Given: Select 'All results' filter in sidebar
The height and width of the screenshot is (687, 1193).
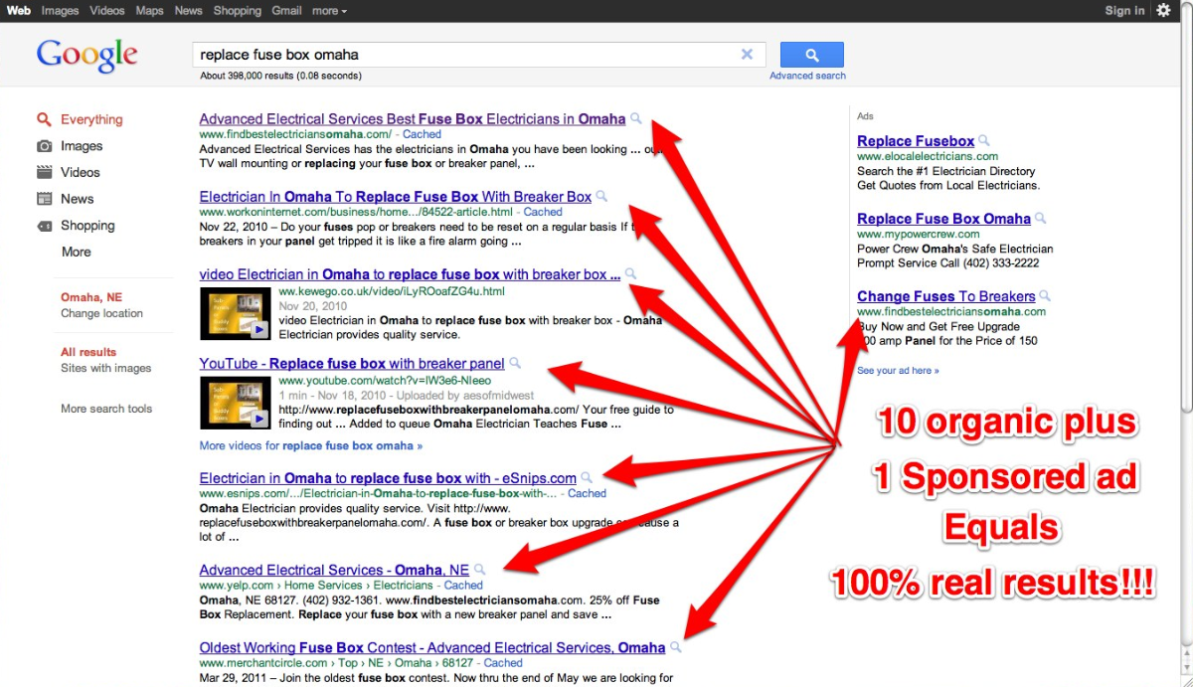Looking at the screenshot, I should tap(88, 352).
